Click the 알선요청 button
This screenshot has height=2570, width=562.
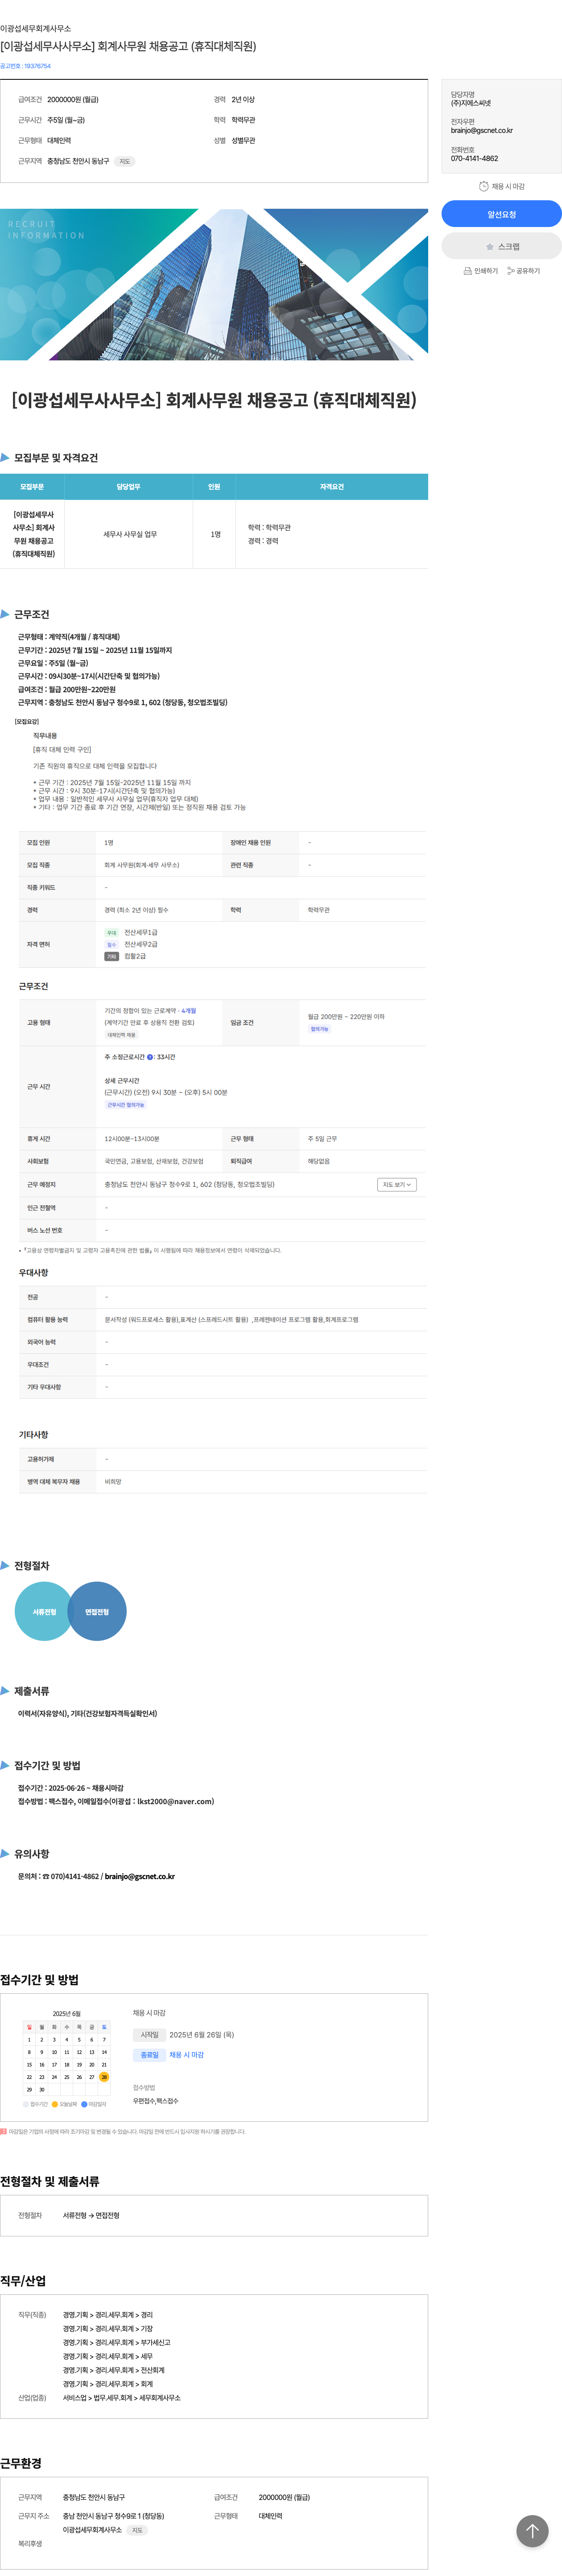click(x=501, y=215)
